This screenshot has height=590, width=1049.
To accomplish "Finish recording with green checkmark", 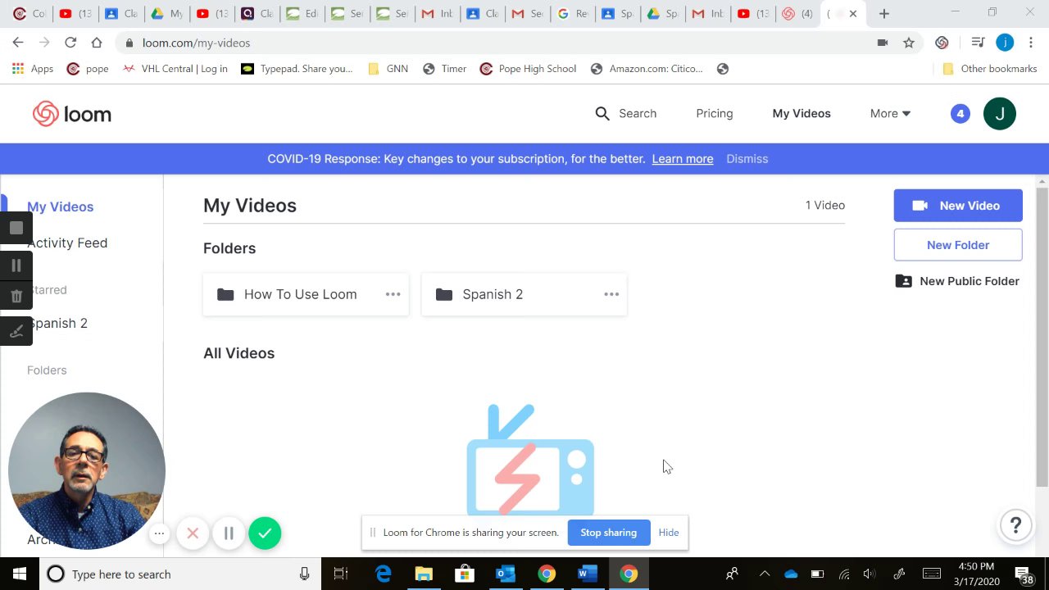I will click(265, 533).
